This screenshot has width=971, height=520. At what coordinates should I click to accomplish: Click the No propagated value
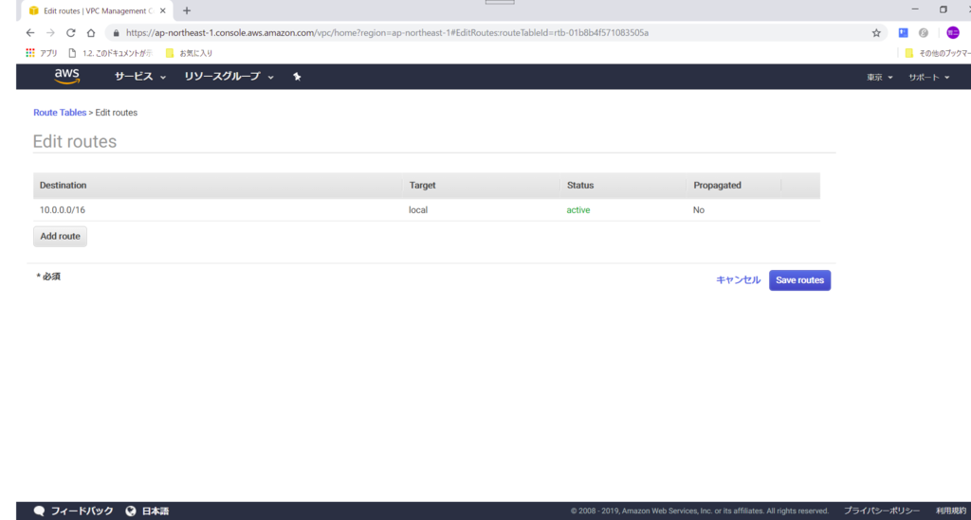click(x=699, y=210)
